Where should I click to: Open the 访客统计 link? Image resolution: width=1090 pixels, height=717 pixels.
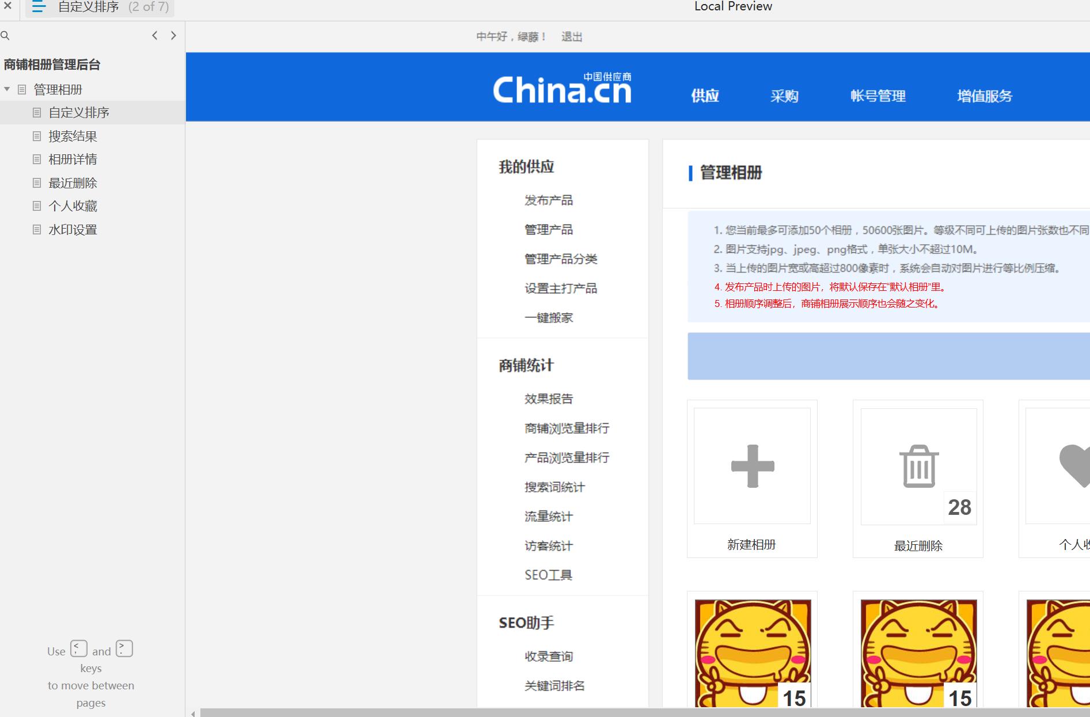click(549, 546)
